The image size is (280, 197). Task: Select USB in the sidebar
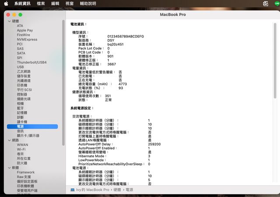pyautogui.click(x=21, y=67)
